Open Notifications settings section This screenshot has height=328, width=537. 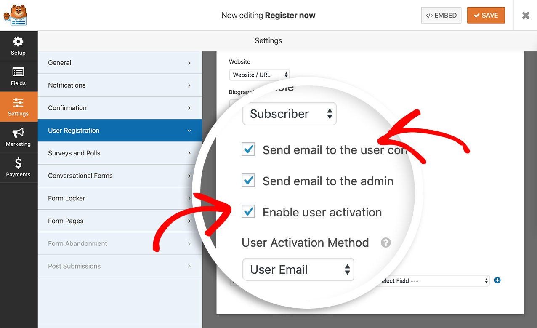(120, 85)
